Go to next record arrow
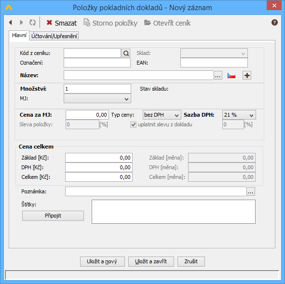Image resolution: width=285 pixels, height=284 pixels. click(x=21, y=23)
